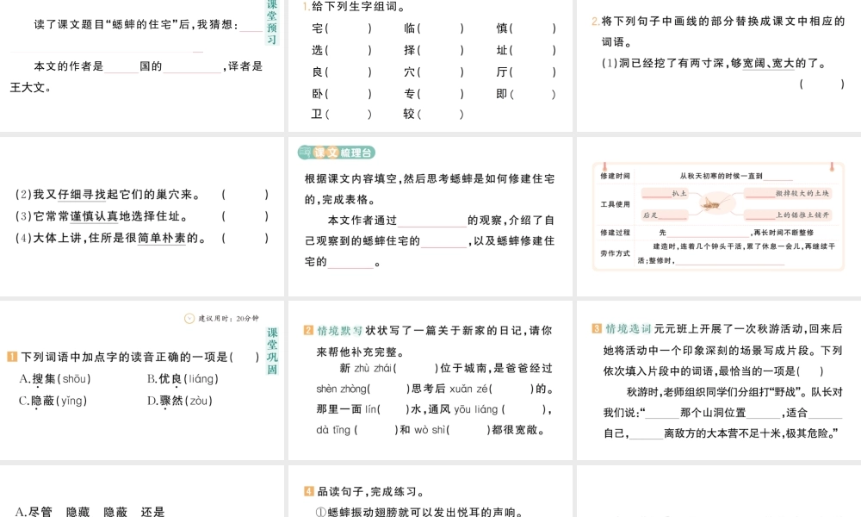
Task: Click the character 选 in the word list
Action: click(318, 50)
